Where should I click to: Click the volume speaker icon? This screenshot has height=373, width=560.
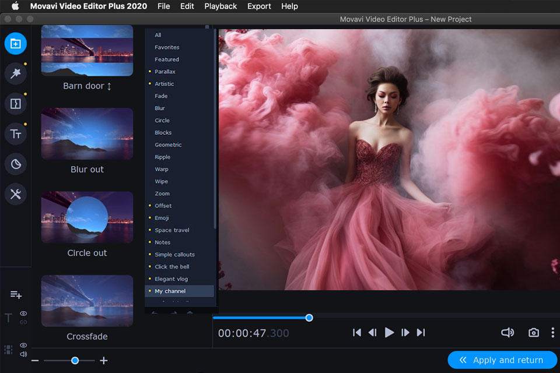coord(507,333)
